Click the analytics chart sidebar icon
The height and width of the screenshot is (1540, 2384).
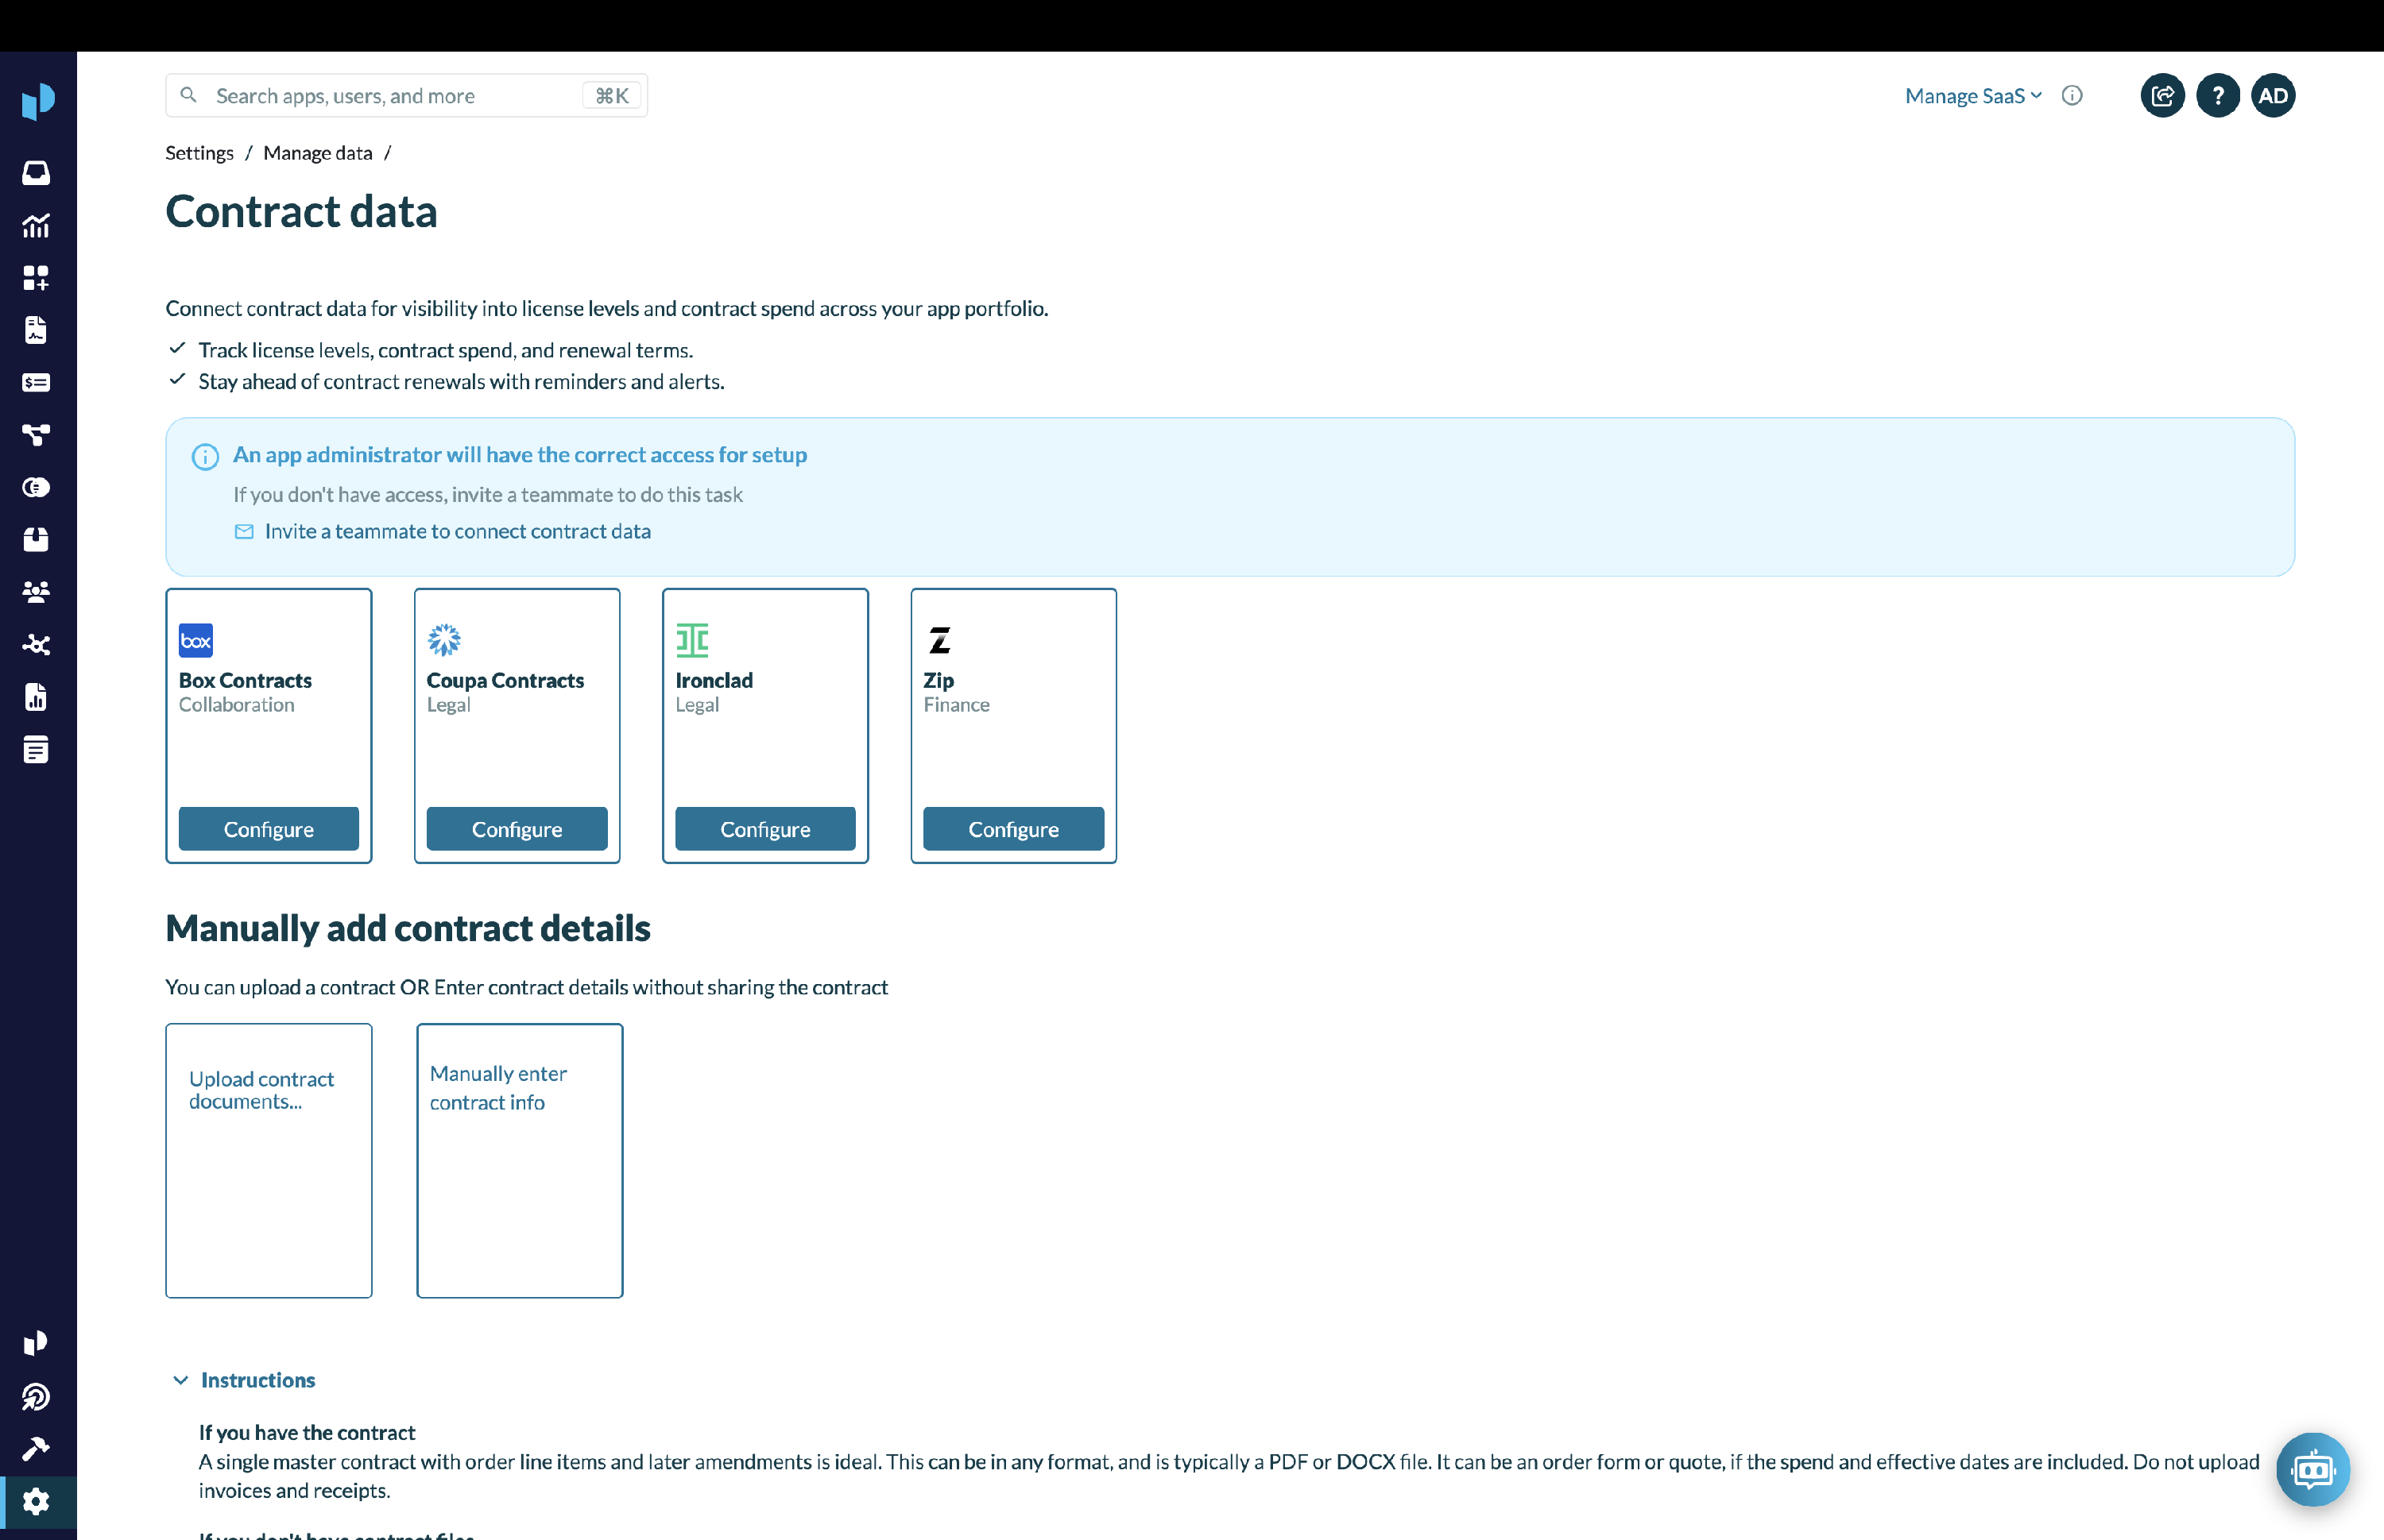pyautogui.click(x=36, y=226)
